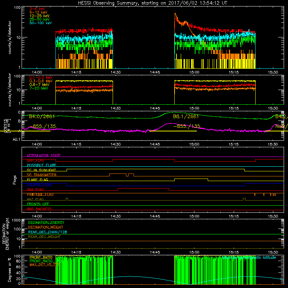Image resolution: width=288 pixels, height=288 pixels.
Task: Click the DECIMATION ENERGY or weight axis title
Action: (x=5, y=234)
